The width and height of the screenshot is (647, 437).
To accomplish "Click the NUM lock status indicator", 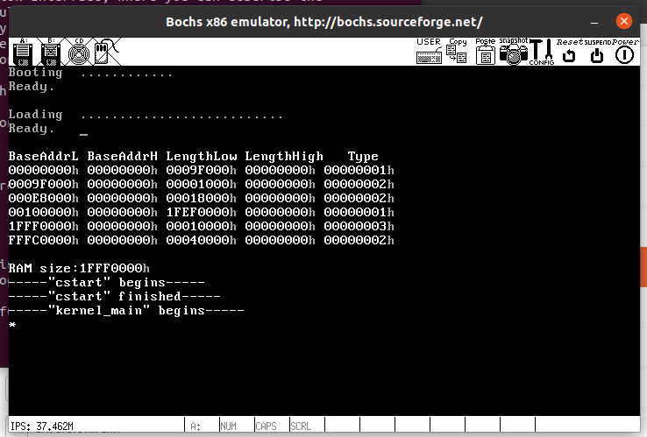I will click(x=229, y=426).
